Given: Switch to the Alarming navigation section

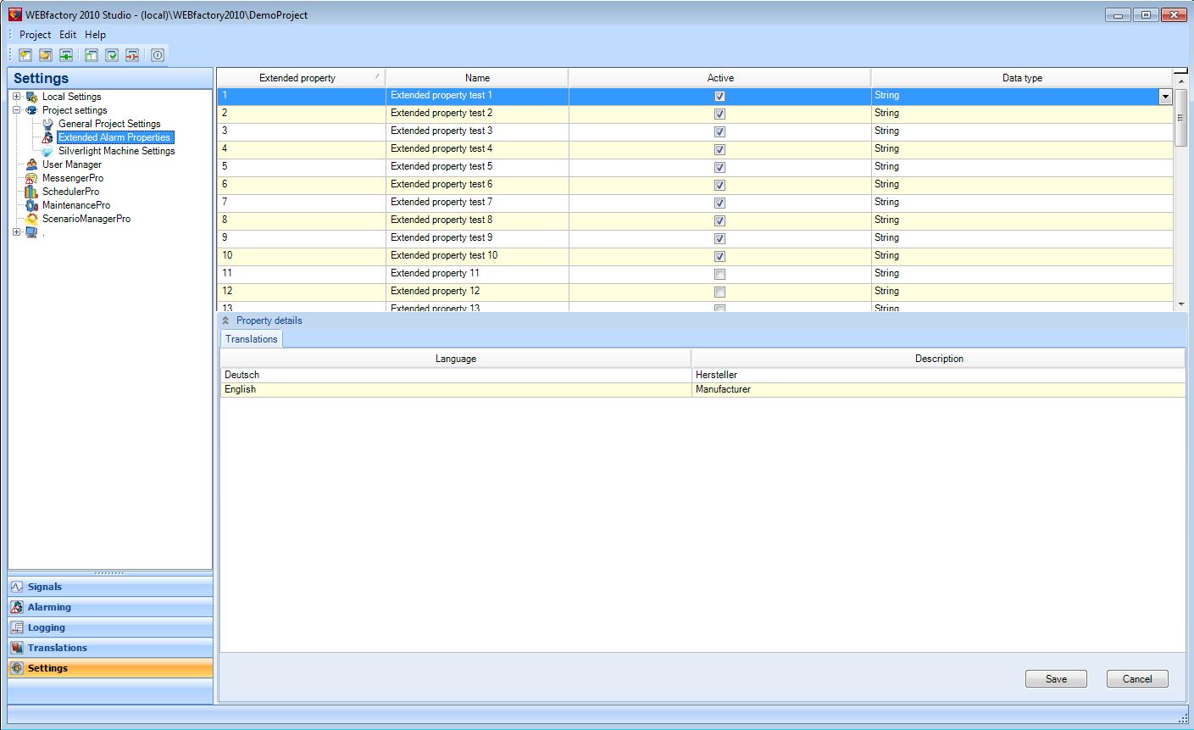Looking at the screenshot, I should [x=49, y=607].
